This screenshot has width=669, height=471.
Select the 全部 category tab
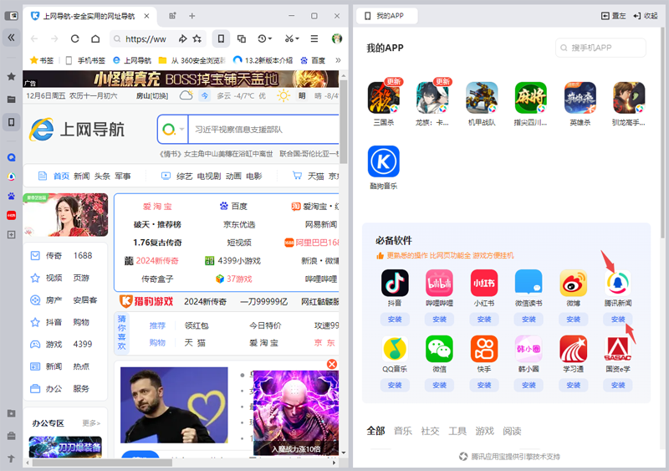click(375, 431)
